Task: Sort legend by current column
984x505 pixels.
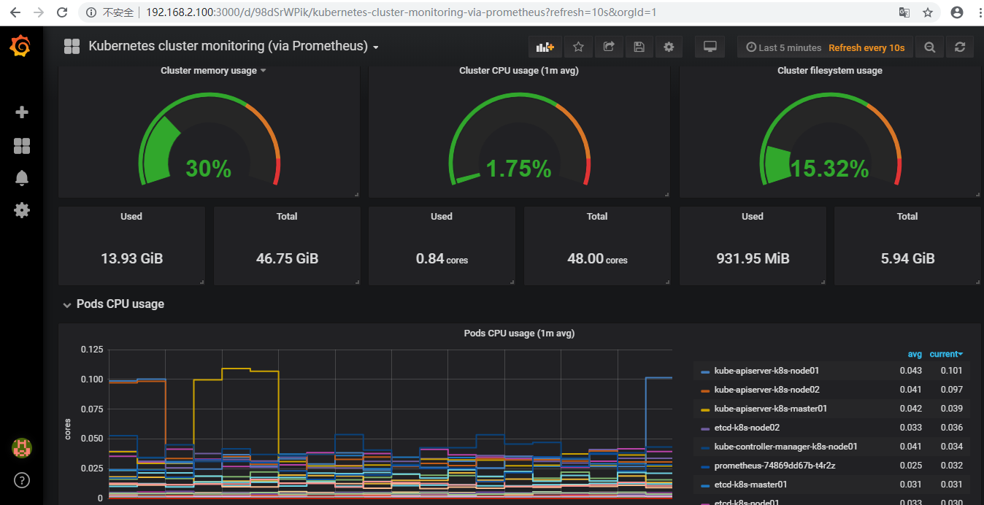Action: 946,354
